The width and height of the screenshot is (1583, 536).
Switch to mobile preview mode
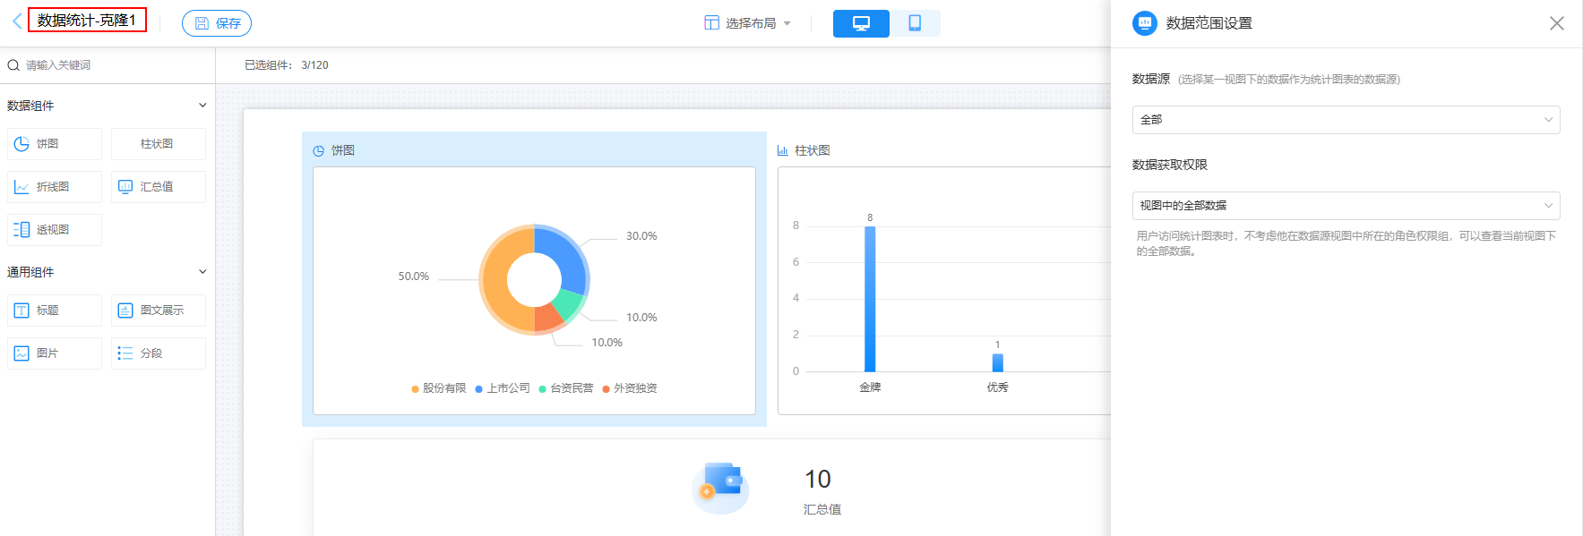pyautogui.click(x=915, y=23)
